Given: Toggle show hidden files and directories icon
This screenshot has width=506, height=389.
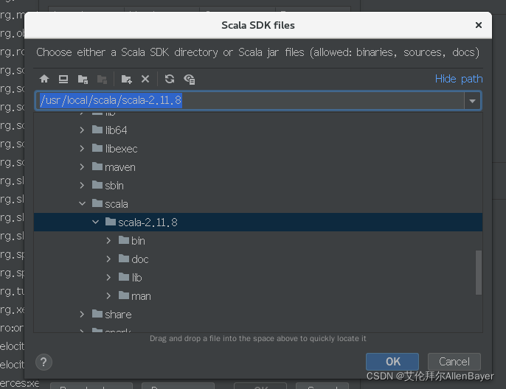Looking at the screenshot, I should (x=190, y=79).
